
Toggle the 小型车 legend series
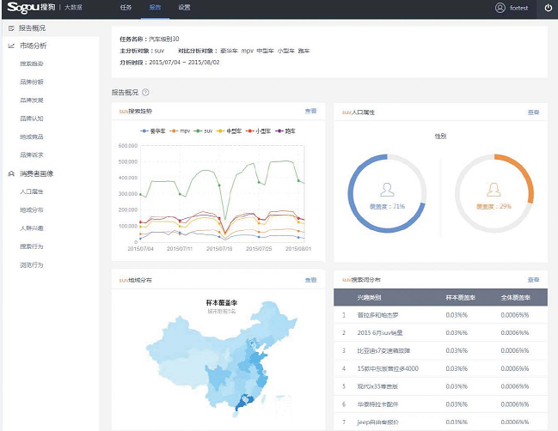(258, 131)
